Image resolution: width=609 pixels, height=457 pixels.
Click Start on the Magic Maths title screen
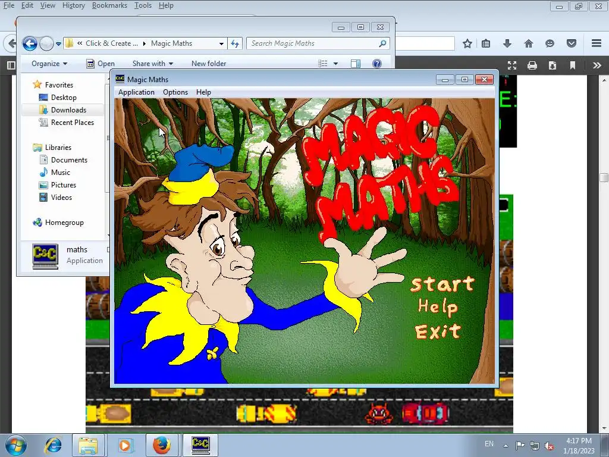click(x=442, y=284)
